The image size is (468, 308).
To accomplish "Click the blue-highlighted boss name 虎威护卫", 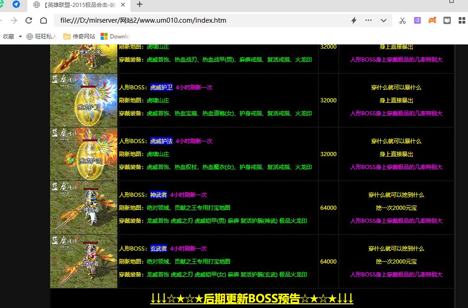I will 161,88.
